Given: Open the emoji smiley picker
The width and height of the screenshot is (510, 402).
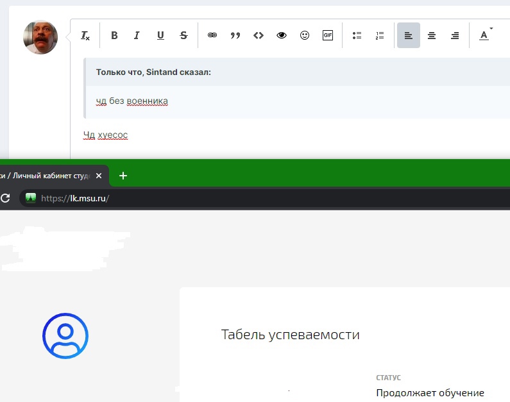Looking at the screenshot, I should [305, 36].
